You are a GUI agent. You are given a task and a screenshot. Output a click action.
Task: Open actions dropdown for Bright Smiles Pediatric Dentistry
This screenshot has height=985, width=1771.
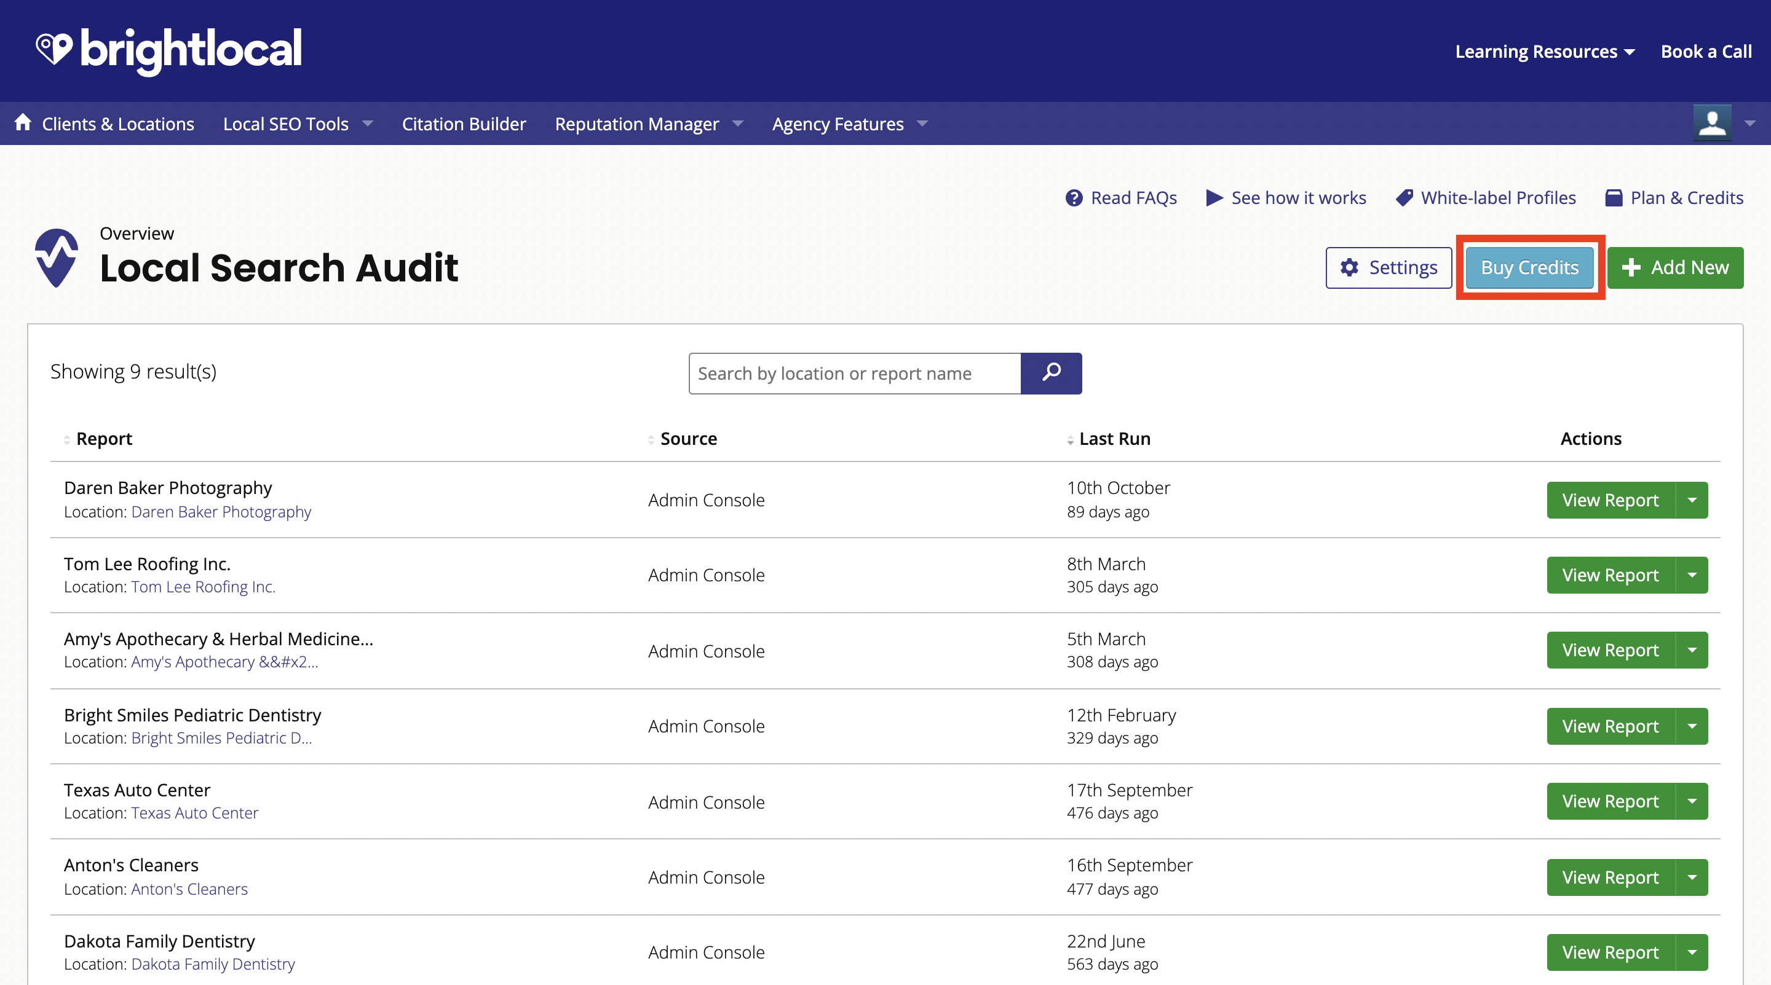[1692, 726]
